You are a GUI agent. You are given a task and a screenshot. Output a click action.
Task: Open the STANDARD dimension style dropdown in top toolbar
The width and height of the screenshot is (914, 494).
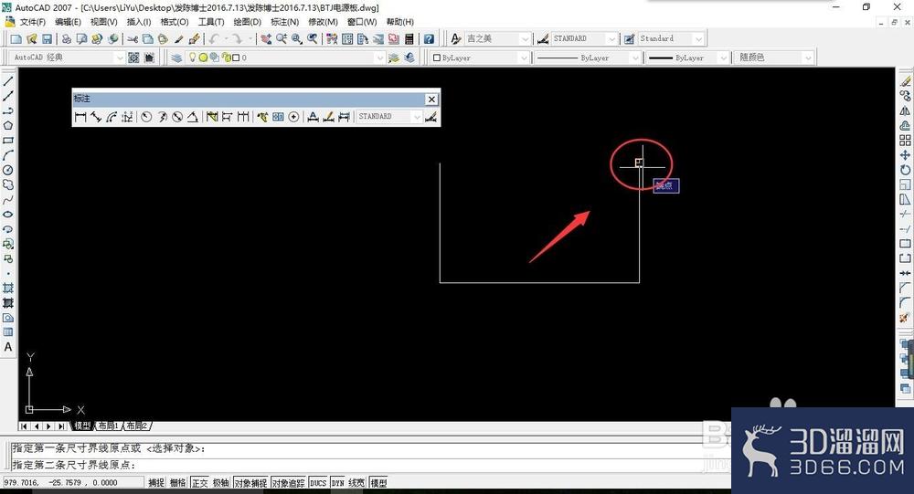pyautogui.click(x=611, y=39)
